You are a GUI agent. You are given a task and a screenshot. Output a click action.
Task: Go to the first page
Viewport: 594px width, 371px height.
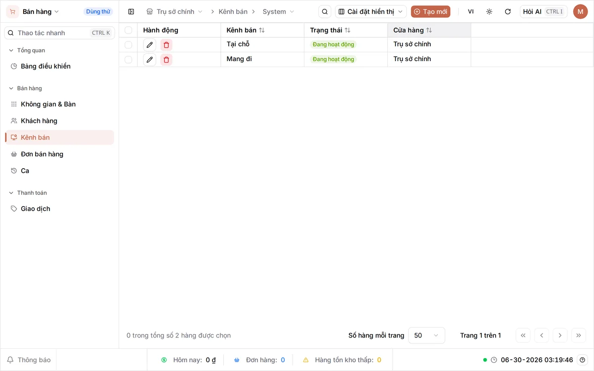click(x=523, y=335)
